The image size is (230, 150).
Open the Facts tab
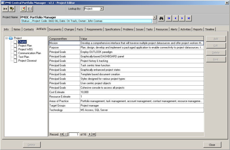click(x=80, y=29)
